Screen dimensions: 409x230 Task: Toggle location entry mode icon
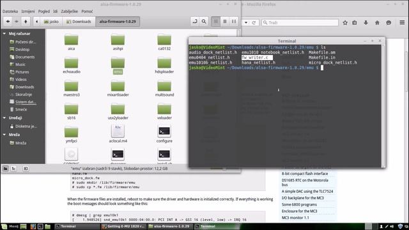tap(195, 22)
